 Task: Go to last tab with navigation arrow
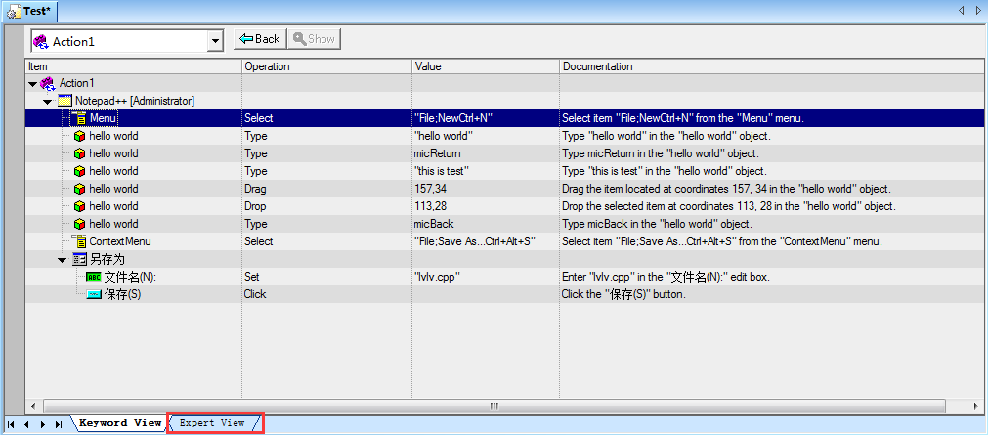click(x=58, y=425)
